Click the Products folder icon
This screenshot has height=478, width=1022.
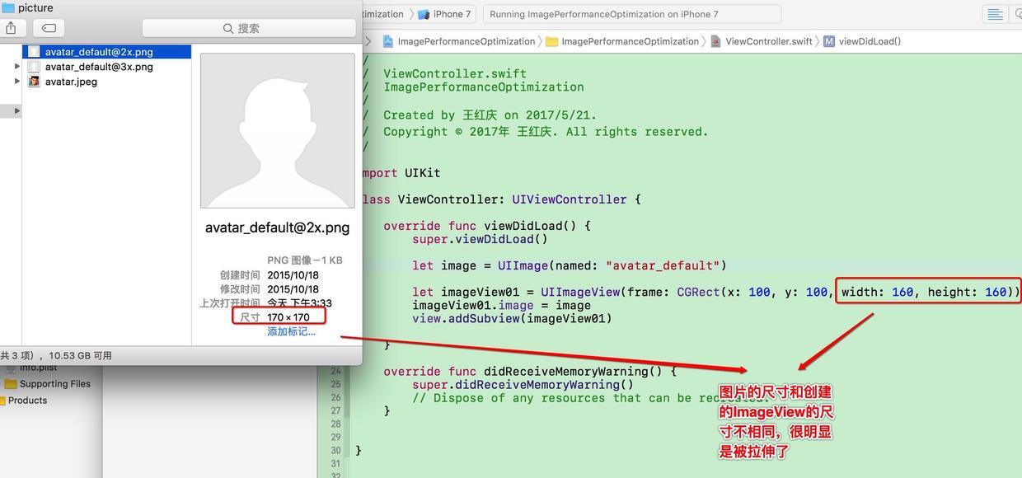[2, 401]
